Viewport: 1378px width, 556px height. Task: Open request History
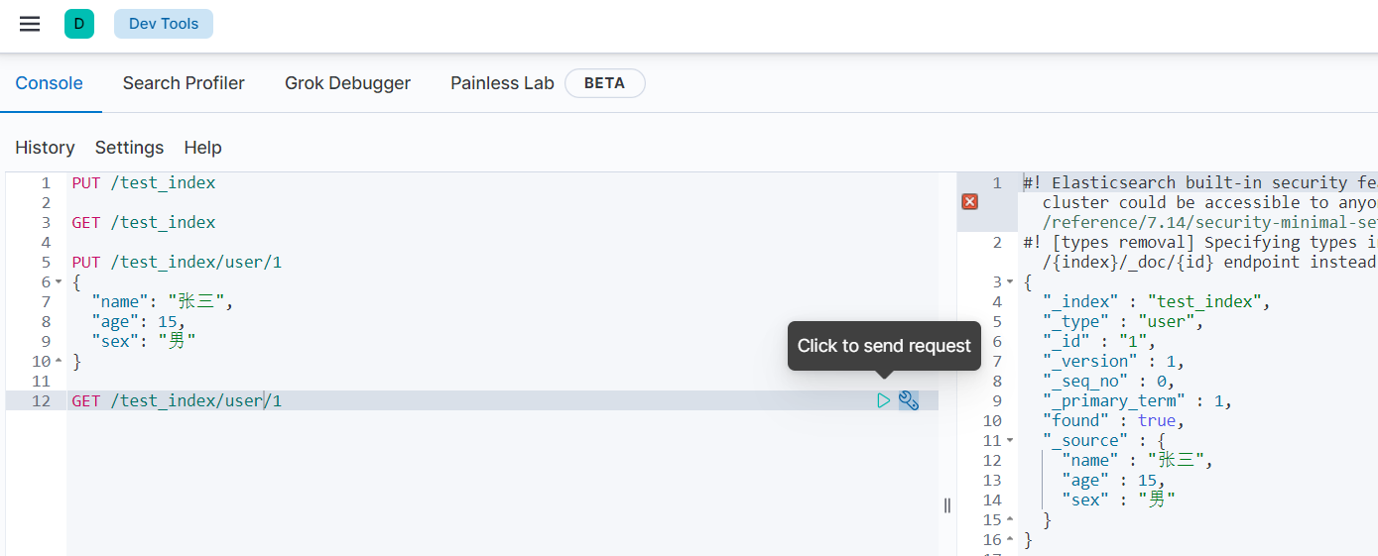point(45,148)
